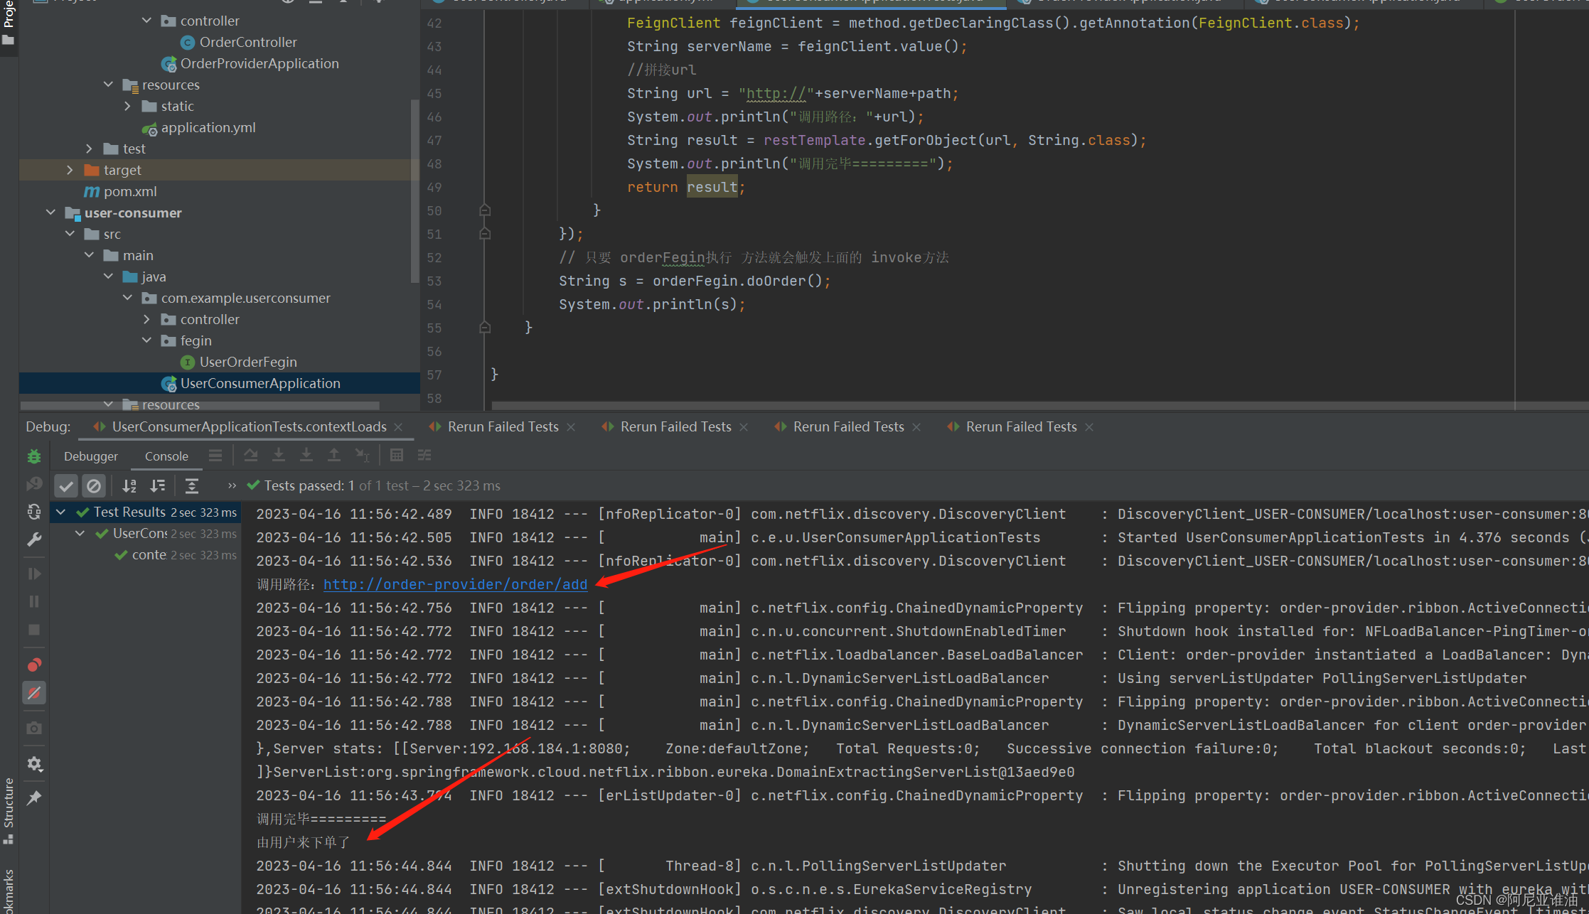Image resolution: width=1589 pixels, height=914 pixels.
Task: Open the order-provider/order/add URL link
Action: pos(455,584)
